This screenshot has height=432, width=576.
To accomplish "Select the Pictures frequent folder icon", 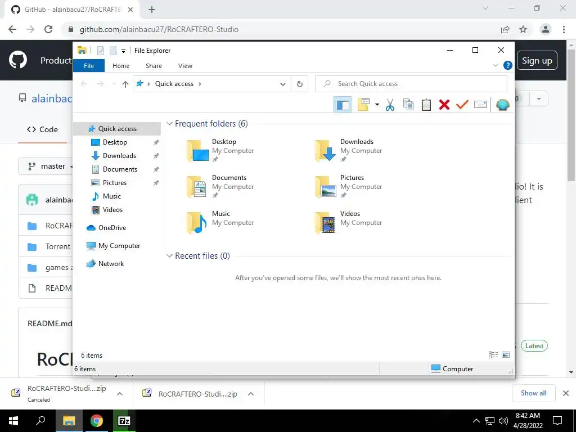I will point(326,187).
